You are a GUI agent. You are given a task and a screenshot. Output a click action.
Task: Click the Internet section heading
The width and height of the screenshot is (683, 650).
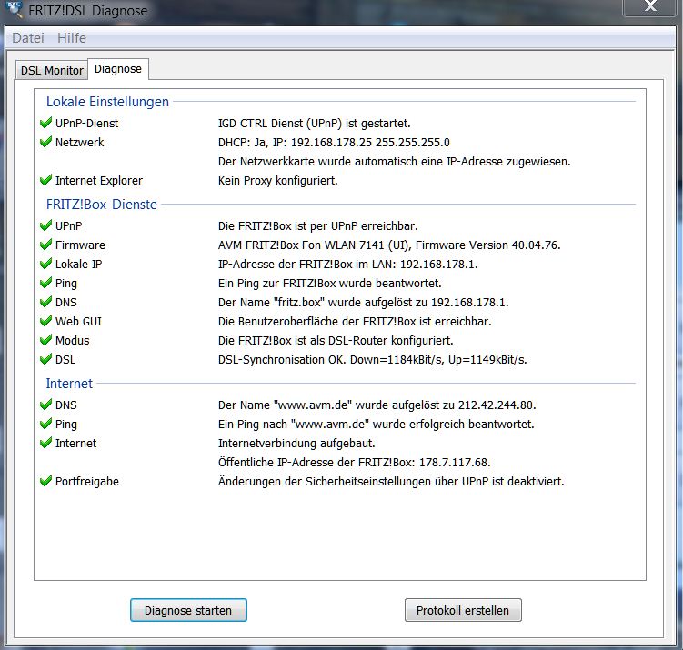[69, 384]
